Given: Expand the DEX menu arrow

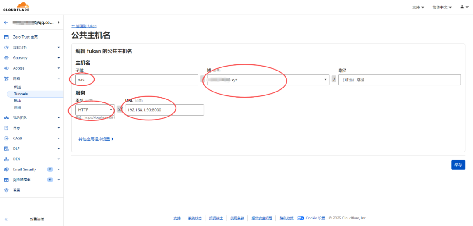Looking at the screenshot, I should coord(59,159).
